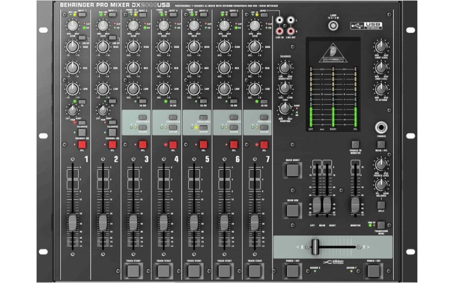Image resolution: width=454 pixels, height=283 pixels.
Task: Turn the channel 7 gain knob
Action: tap(255, 25)
